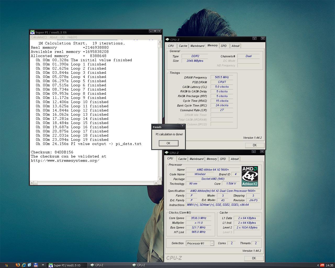
Task: Select Memory tab in the upper CPU-Z window
Action: (x=213, y=45)
